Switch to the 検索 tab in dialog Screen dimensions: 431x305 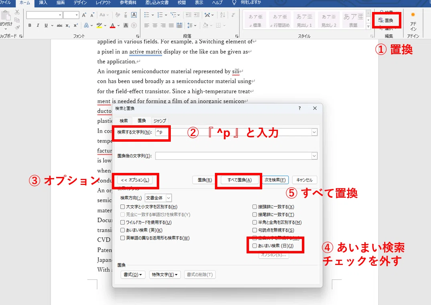click(x=124, y=121)
